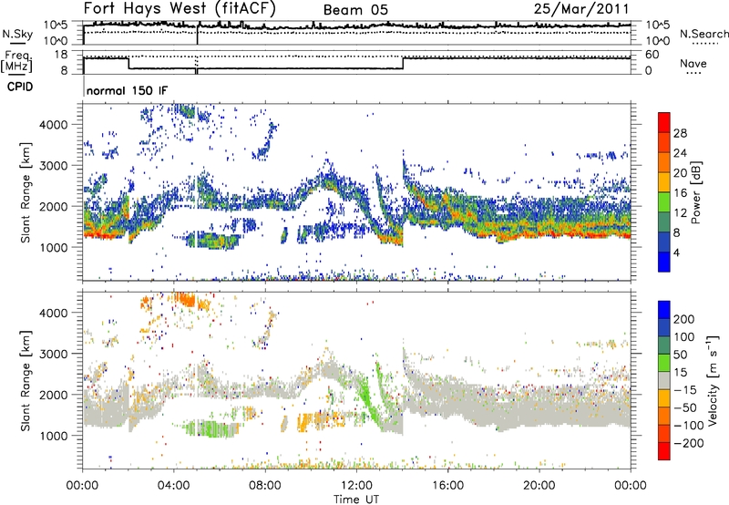
Task: Click the 'N.Search' legend label
Action: (x=704, y=34)
